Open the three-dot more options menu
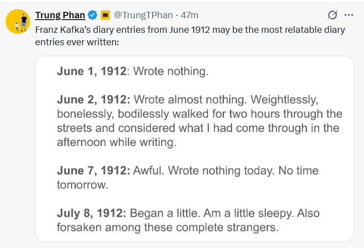Viewport: 364px width, 248px height. (348, 15)
